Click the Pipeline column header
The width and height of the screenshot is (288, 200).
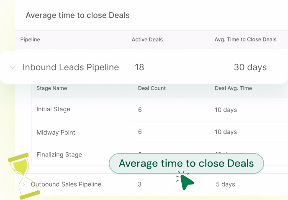tap(30, 39)
